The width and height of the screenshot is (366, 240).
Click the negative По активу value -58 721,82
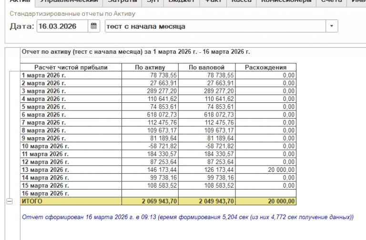(x=150, y=146)
